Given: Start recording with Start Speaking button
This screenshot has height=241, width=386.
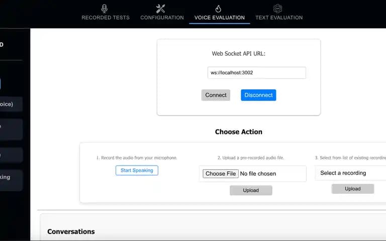Looking at the screenshot, I should click(x=137, y=170).
